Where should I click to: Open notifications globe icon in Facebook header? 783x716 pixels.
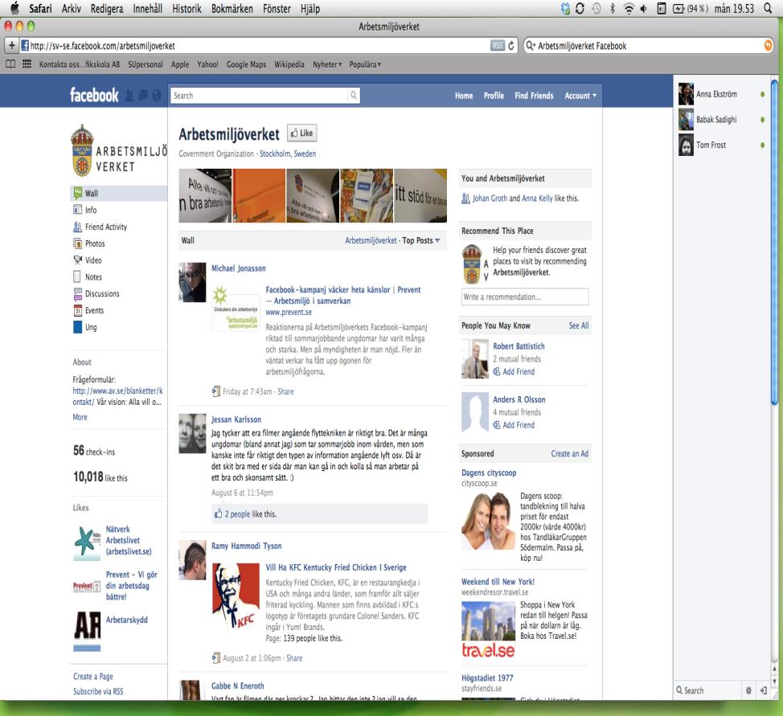[x=156, y=96]
